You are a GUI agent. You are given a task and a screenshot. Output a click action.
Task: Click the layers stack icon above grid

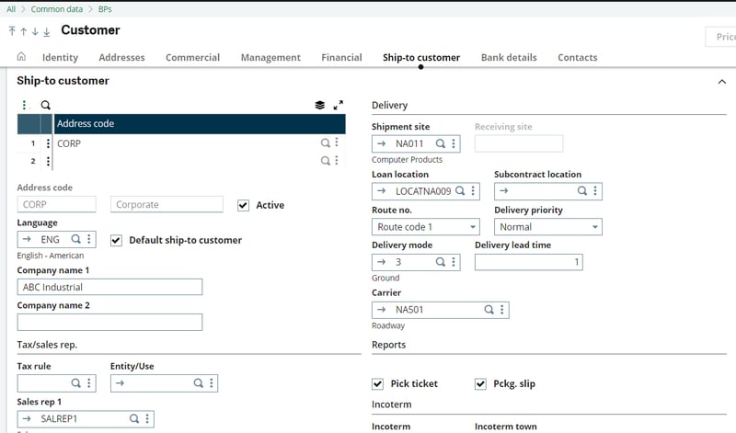(x=319, y=106)
